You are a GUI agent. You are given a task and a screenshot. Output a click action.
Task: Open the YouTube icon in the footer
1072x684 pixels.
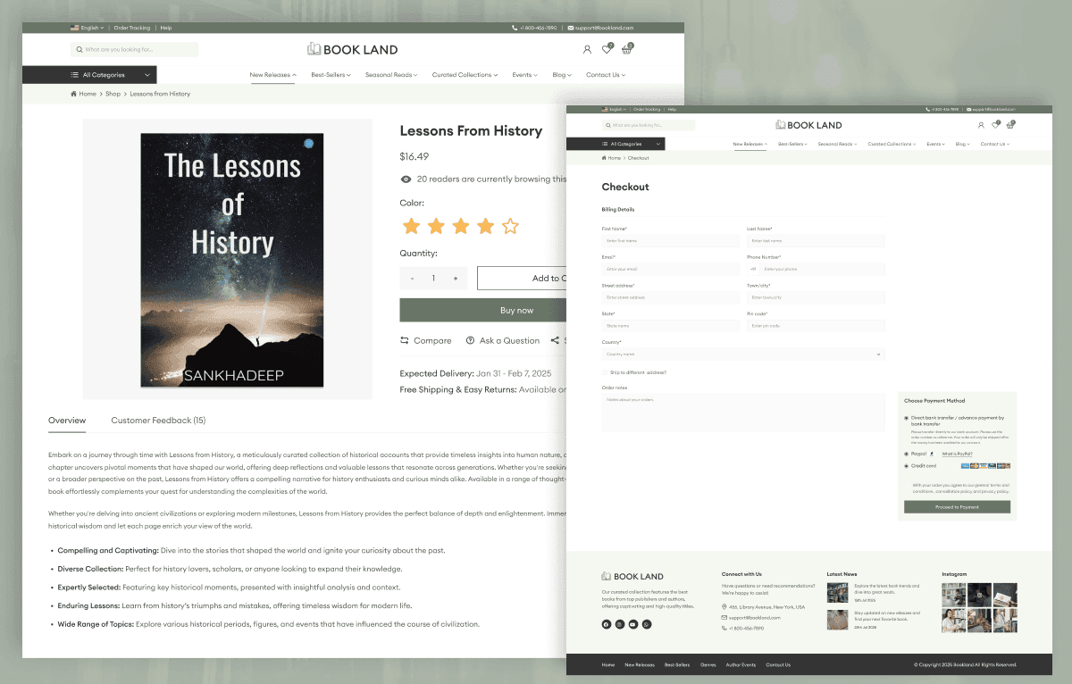click(x=633, y=624)
